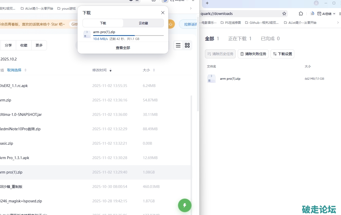341x215 pixels.
Task: Close the 下载 download popup
Action: coord(163,13)
